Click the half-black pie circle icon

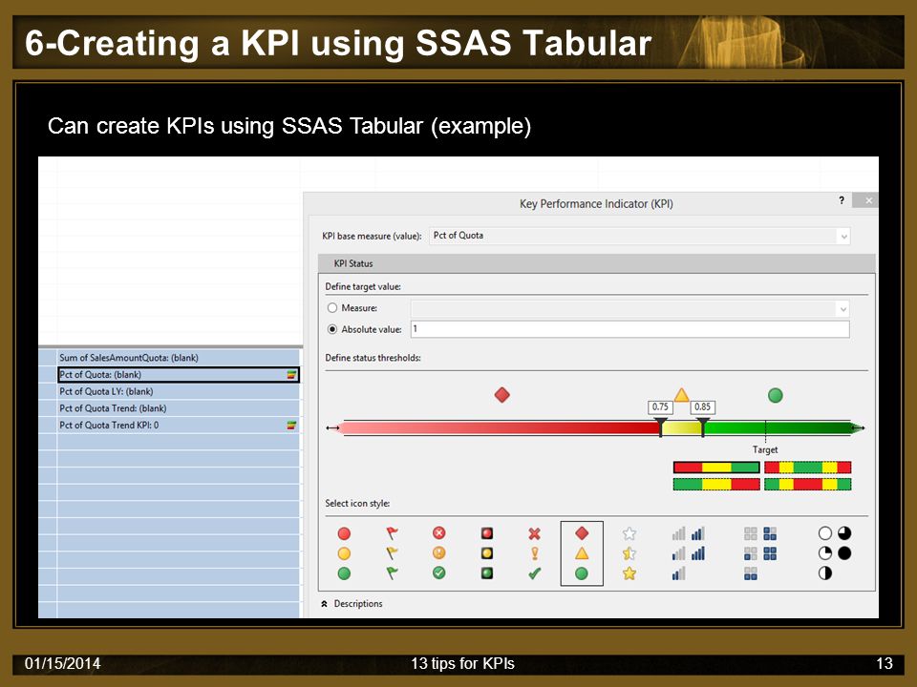pyautogui.click(x=825, y=573)
